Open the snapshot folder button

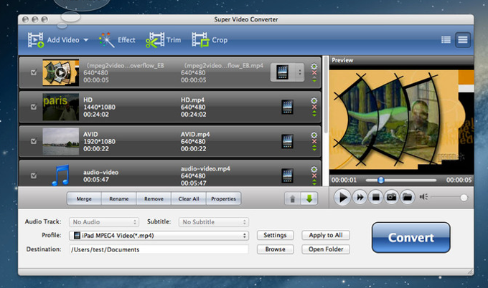(x=408, y=197)
